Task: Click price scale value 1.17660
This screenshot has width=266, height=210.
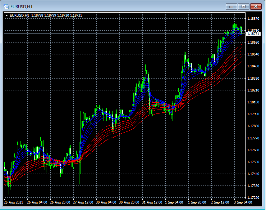Action: point(253,150)
